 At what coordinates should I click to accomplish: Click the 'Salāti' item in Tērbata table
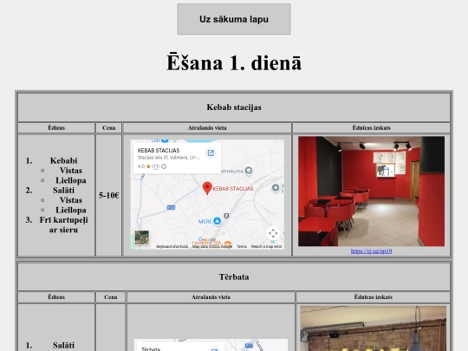[x=63, y=345]
